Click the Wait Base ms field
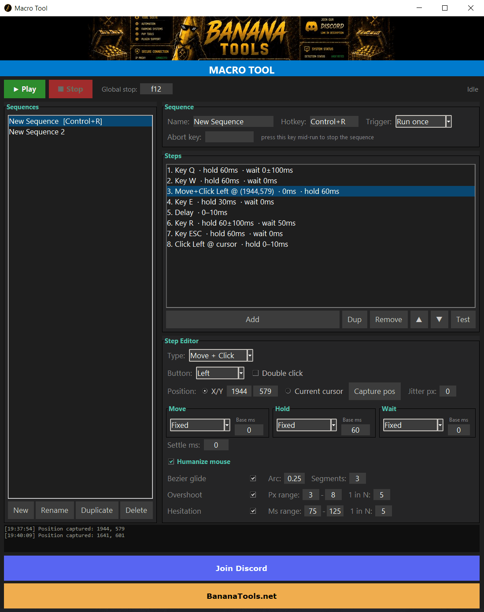This screenshot has width=484, height=612. 459,430
